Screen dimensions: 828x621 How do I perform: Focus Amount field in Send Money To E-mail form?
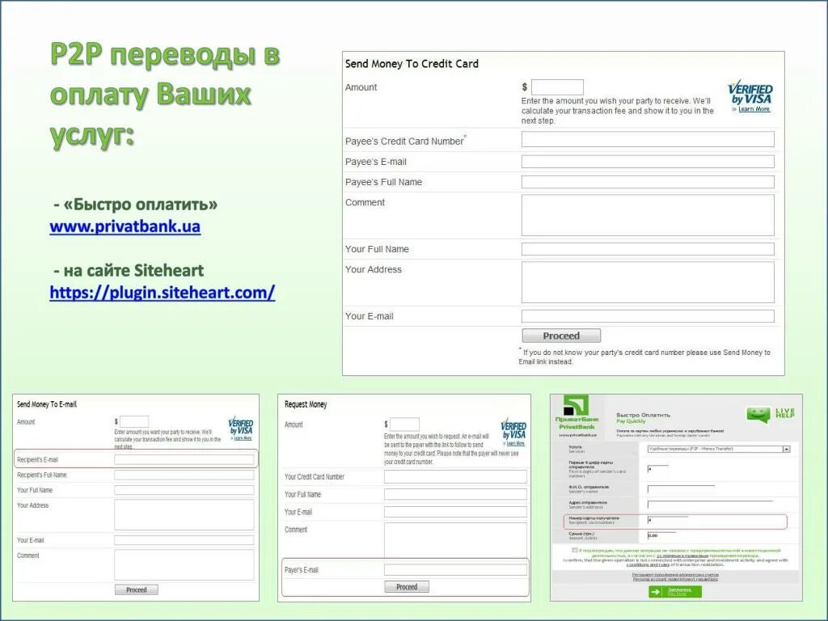point(134,421)
